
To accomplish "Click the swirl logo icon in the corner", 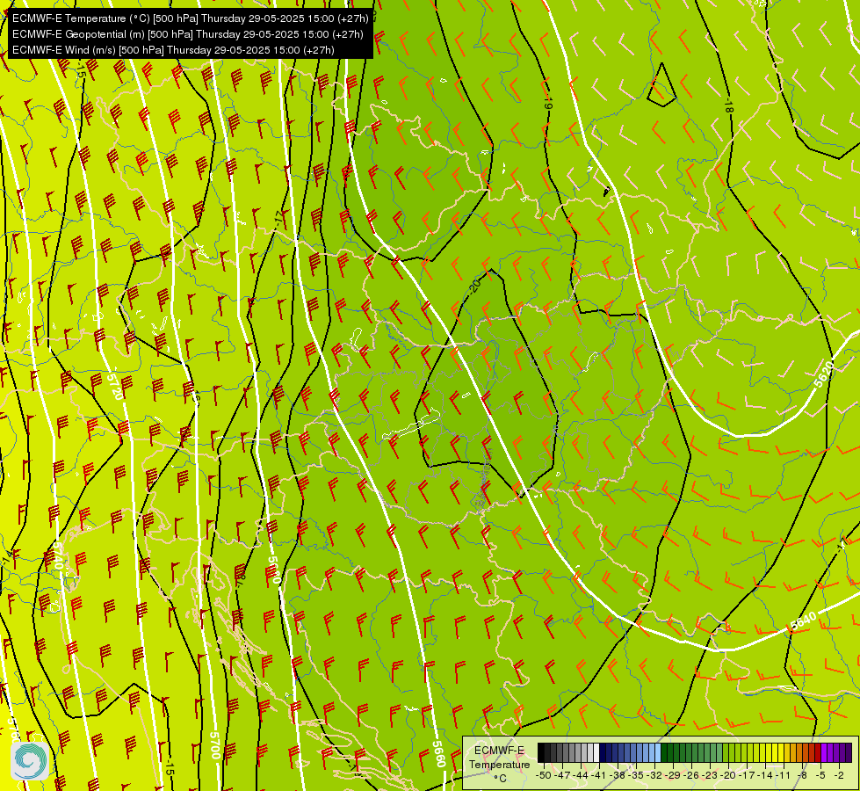I will click(30, 760).
